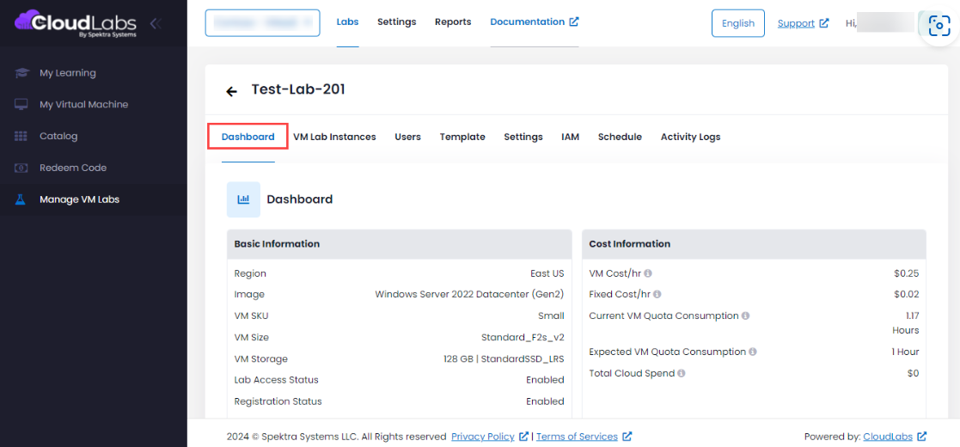Image resolution: width=960 pixels, height=447 pixels.
Task: Switch to the Schedule tab
Action: point(620,137)
